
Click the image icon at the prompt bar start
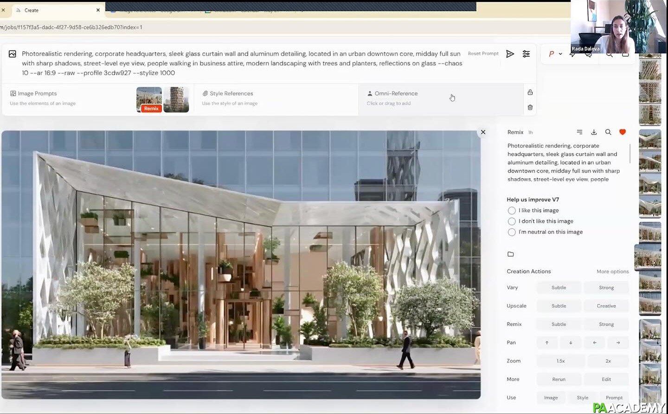pos(12,54)
